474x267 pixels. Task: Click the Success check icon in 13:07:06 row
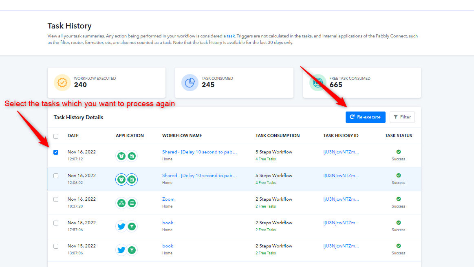(399, 246)
